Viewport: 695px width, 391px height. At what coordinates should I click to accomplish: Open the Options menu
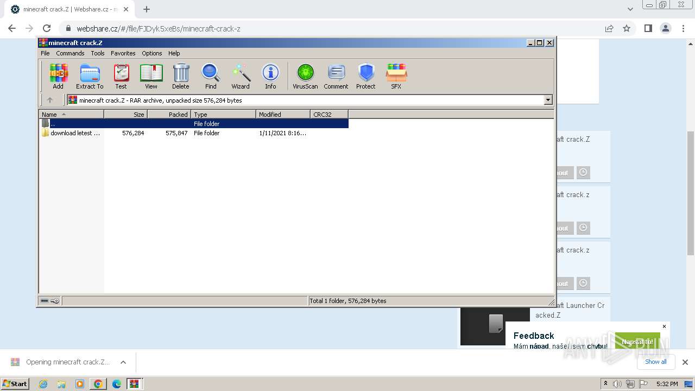[152, 53]
